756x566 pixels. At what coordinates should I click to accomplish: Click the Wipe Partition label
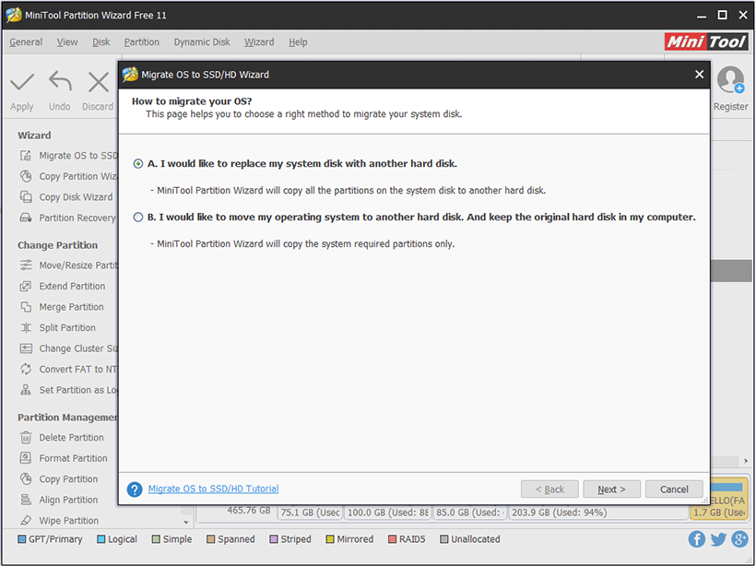[69, 520]
